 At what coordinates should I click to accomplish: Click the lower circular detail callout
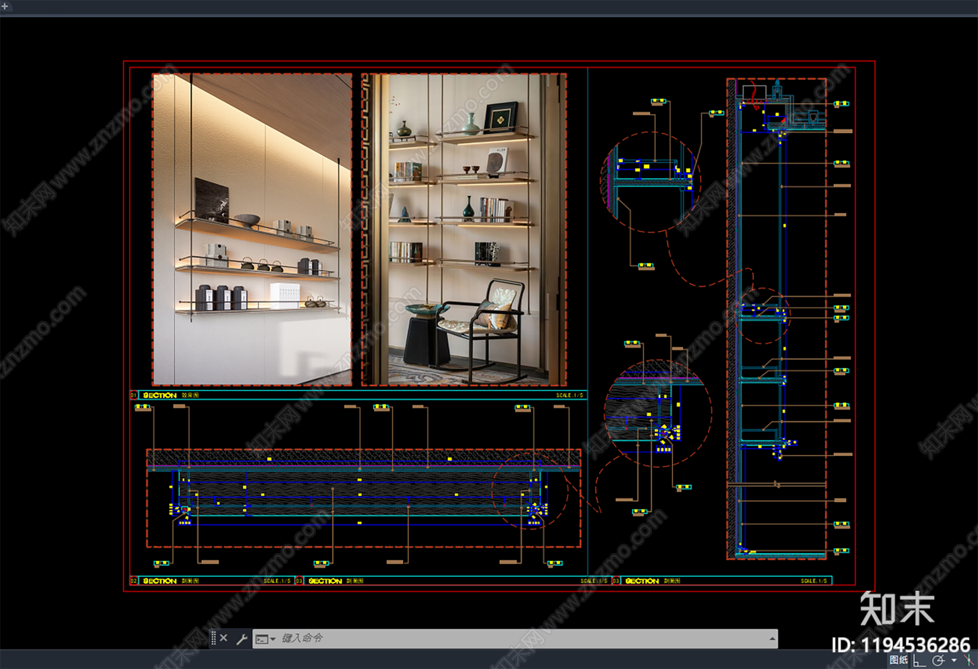click(x=658, y=414)
